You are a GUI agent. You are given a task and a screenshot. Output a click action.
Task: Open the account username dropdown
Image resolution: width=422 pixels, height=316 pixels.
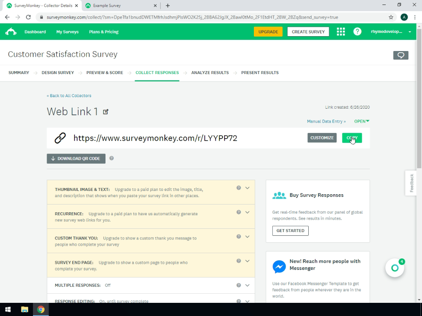tap(391, 32)
